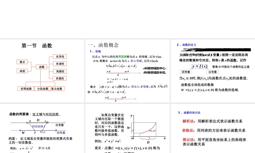Click the 初等函数 box
This screenshot has height=153, width=255.
click(26, 89)
